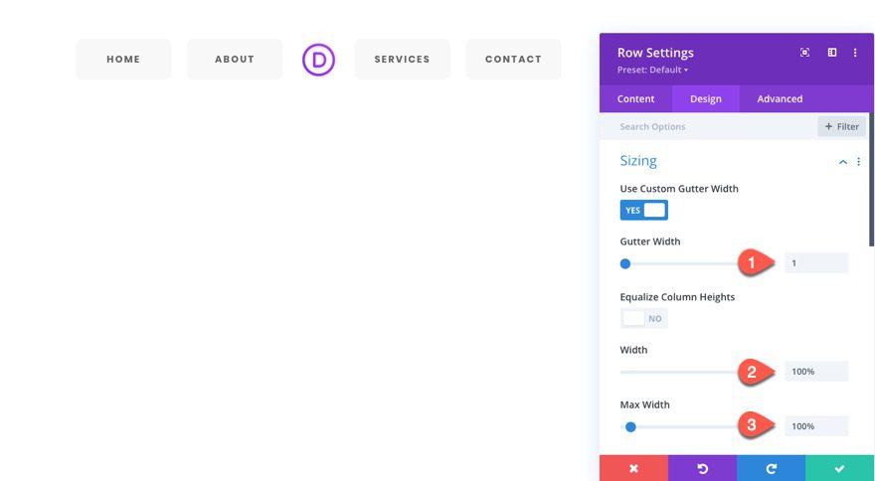The height and width of the screenshot is (481, 875).
Task: Click the Max Width value field
Action: [816, 425]
